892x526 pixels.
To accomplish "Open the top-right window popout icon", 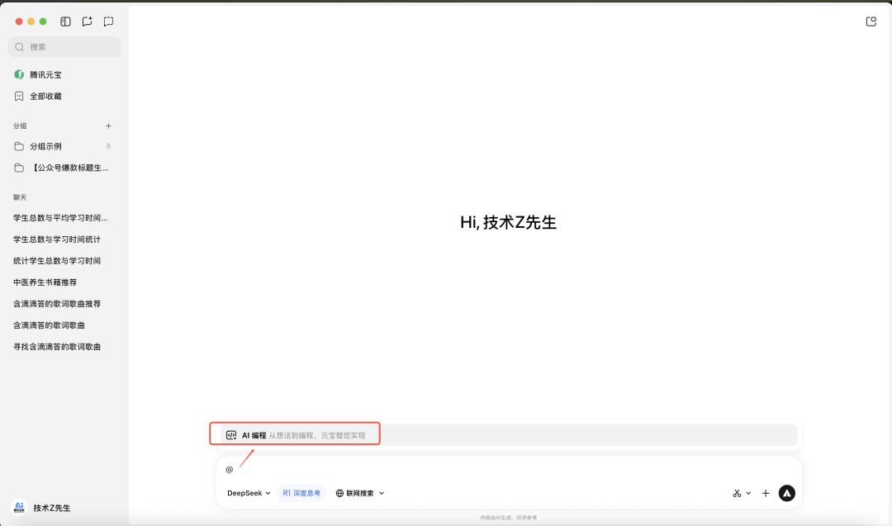I will pos(871,21).
